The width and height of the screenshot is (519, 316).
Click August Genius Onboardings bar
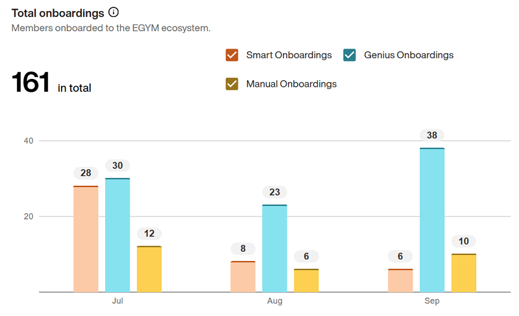274,248
